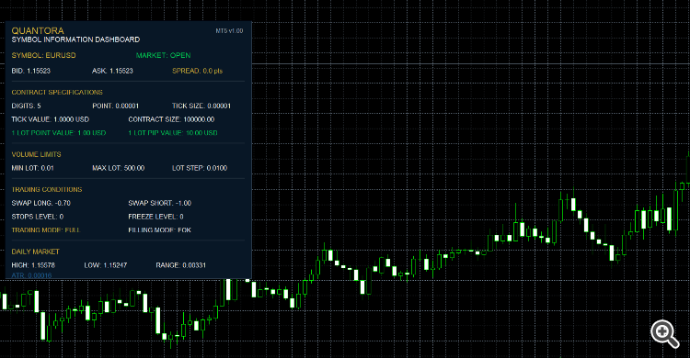Click the 'VOLUME LIMITS' heading
The height and width of the screenshot is (358, 690).
tap(36, 154)
